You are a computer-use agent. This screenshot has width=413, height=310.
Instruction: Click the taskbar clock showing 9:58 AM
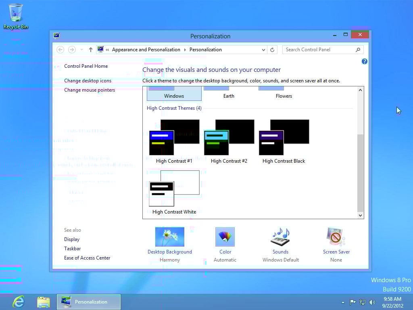[393, 302]
